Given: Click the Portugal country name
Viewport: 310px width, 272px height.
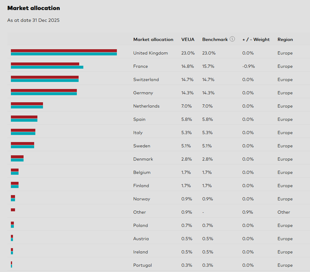Looking at the screenshot, I should point(142,265).
